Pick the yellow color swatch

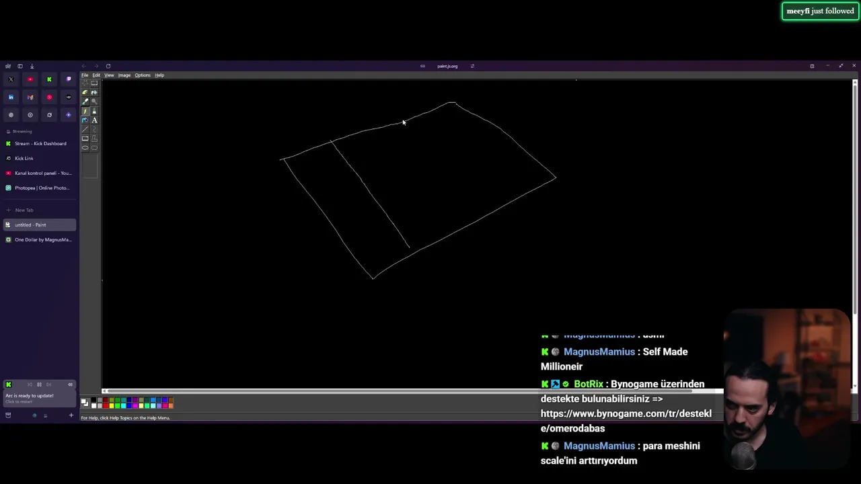[x=112, y=406]
